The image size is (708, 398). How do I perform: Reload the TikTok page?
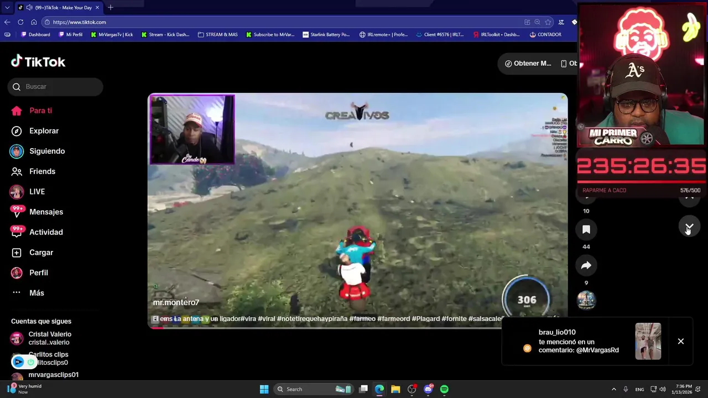click(x=20, y=22)
